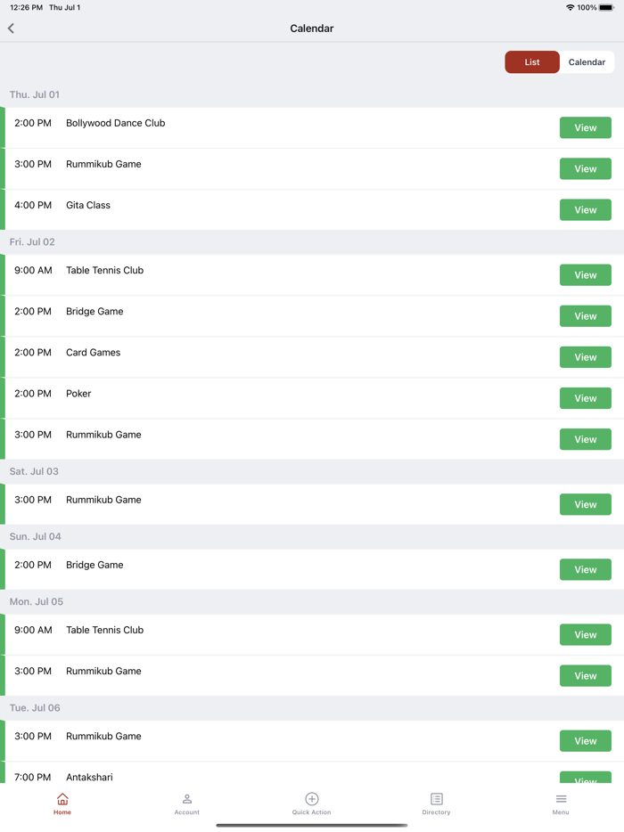Open the Account person icon
This screenshot has width=624, height=832.
tap(187, 800)
